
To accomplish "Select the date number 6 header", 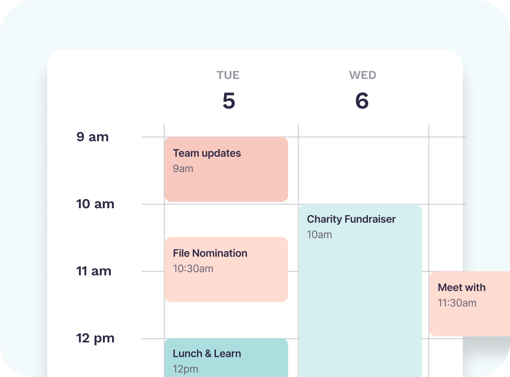I will (x=362, y=101).
